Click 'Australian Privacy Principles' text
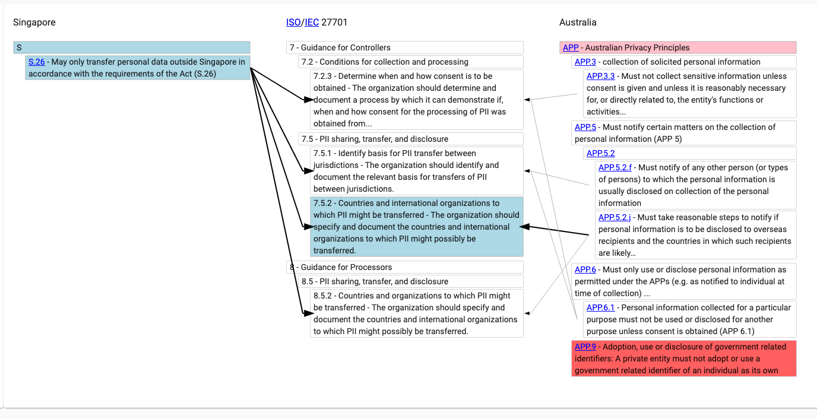This screenshot has width=817, height=419. 638,47
